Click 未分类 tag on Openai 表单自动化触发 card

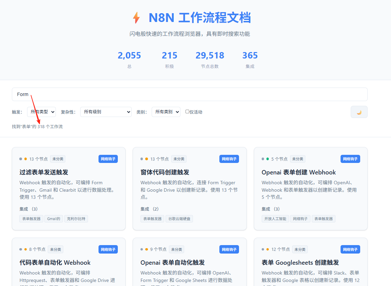point(177,249)
